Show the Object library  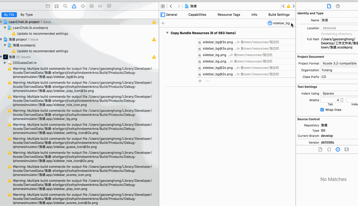pyautogui.click(x=338, y=149)
